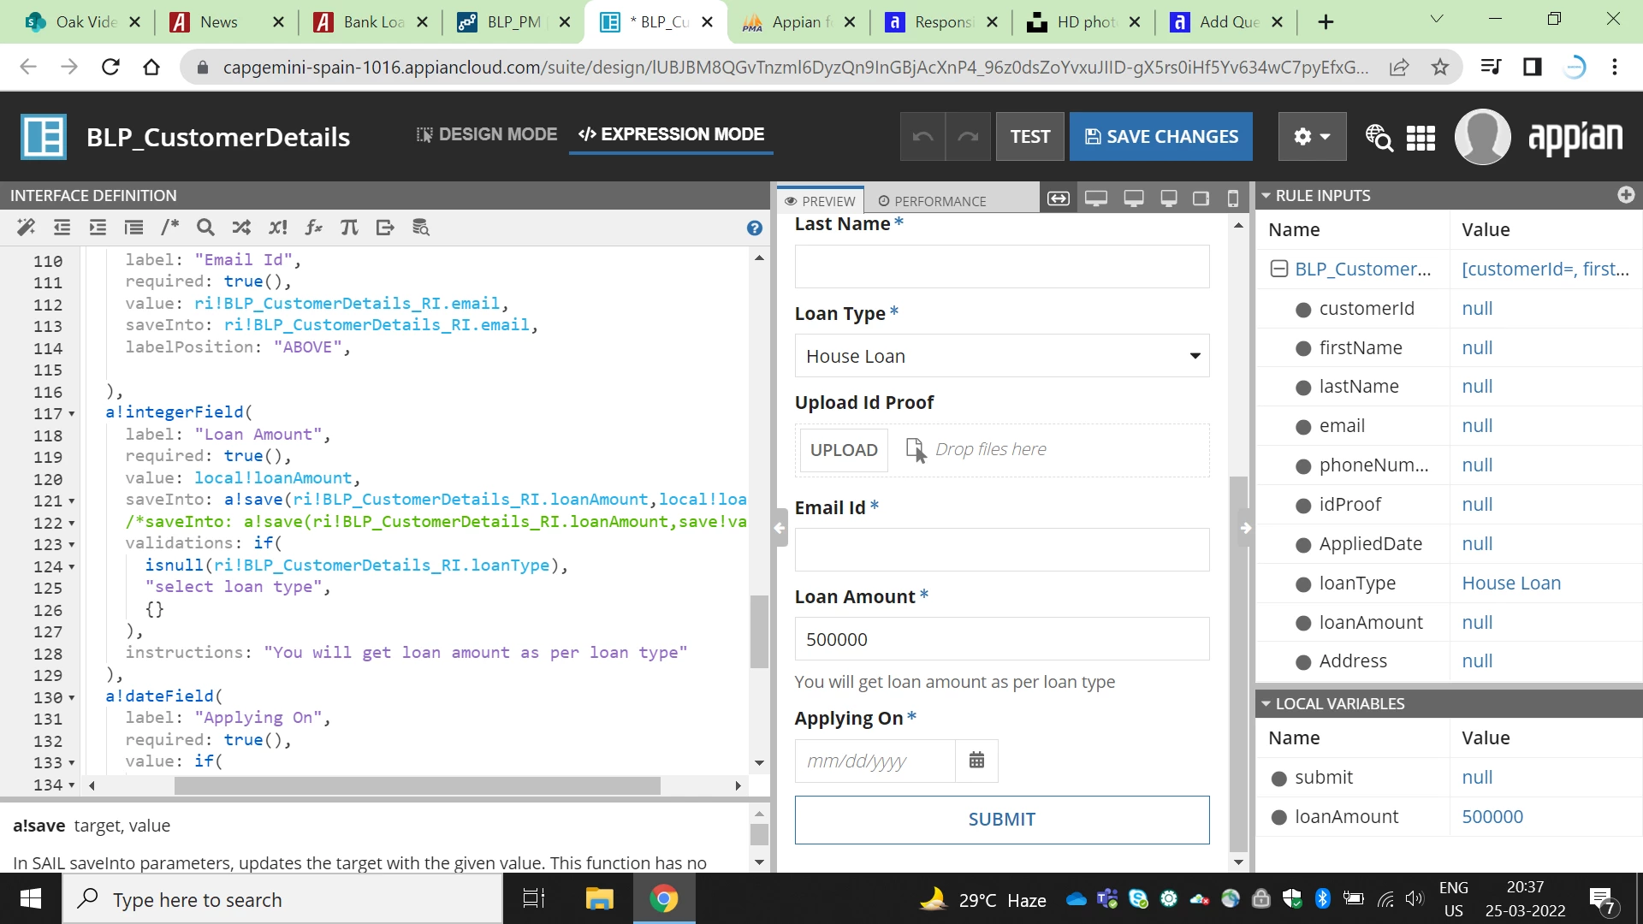Click the undo arrow button
Image resolution: width=1643 pixels, height=924 pixels.
(922, 136)
